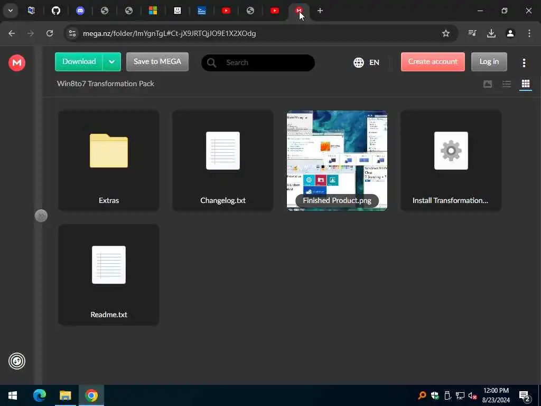The height and width of the screenshot is (406, 541).
Task: Expand the sidebar with arrow handle
Action: point(41,216)
